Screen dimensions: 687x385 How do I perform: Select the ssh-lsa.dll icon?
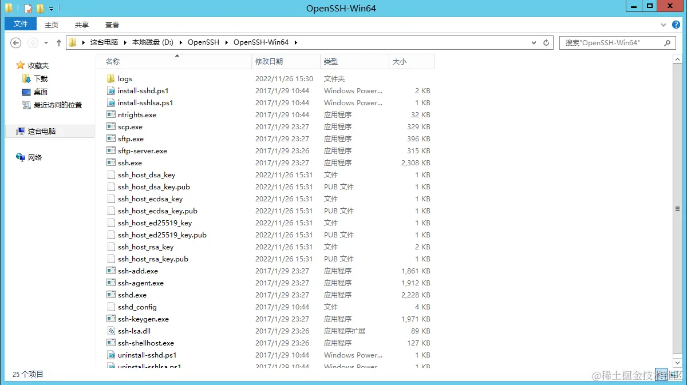(111, 331)
